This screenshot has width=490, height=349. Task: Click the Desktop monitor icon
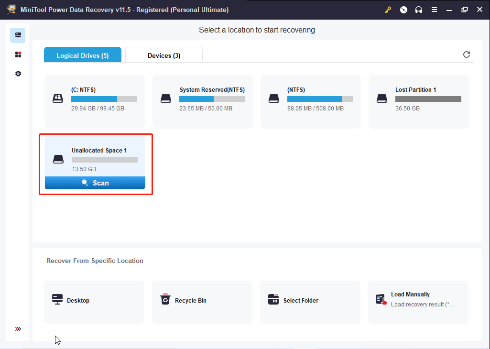pyautogui.click(x=57, y=299)
